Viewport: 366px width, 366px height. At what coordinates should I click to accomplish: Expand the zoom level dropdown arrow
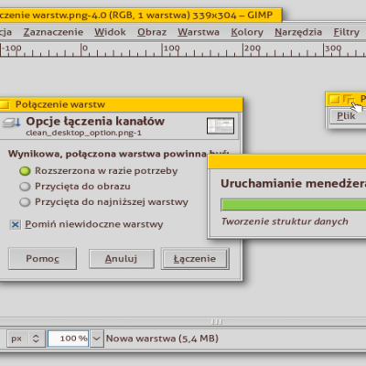(x=96, y=339)
